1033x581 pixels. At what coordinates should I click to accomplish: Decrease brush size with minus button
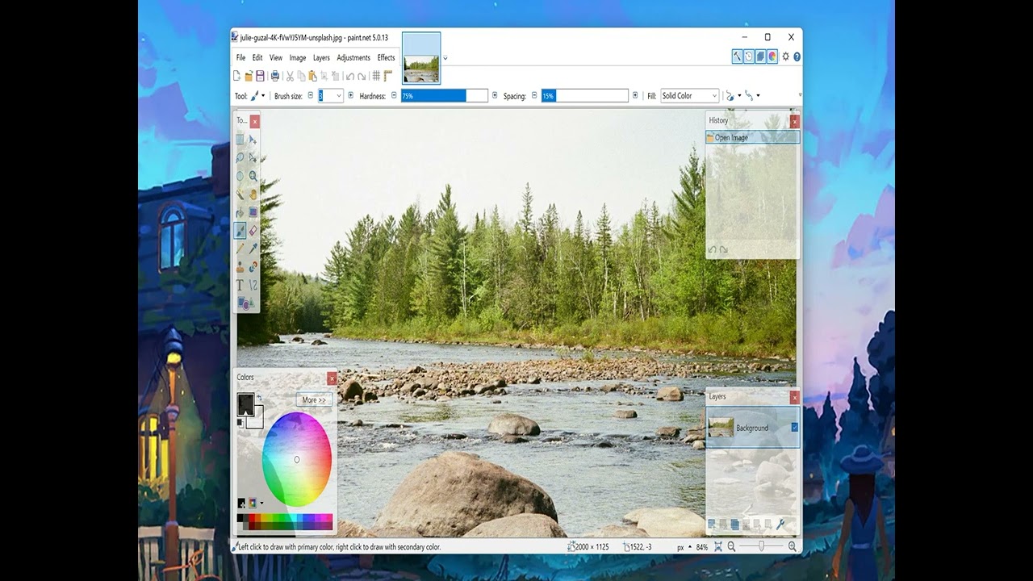click(311, 95)
